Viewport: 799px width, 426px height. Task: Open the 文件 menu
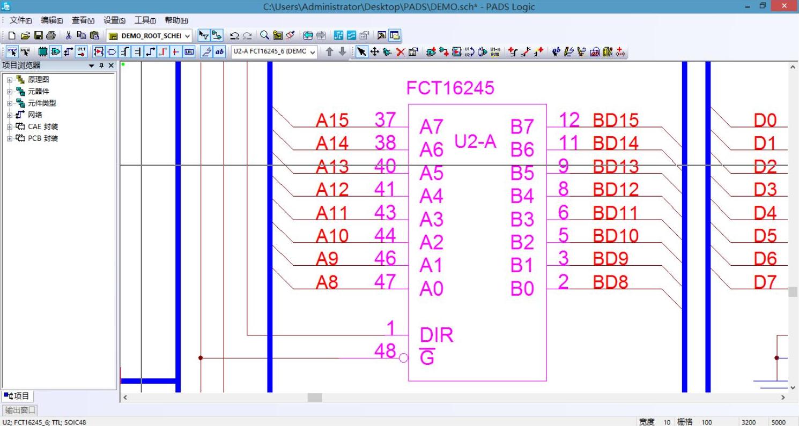pos(21,20)
